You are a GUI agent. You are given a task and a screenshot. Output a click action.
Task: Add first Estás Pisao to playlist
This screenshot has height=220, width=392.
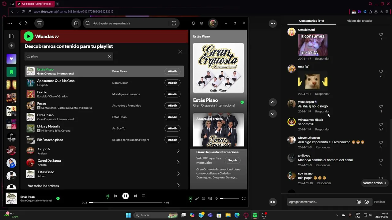tap(172, 71)
